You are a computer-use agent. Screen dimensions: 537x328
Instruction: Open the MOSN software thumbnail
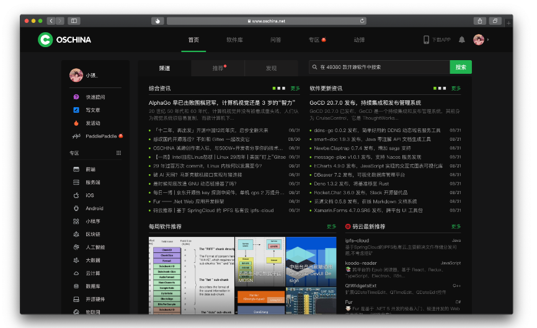[260, 262]
